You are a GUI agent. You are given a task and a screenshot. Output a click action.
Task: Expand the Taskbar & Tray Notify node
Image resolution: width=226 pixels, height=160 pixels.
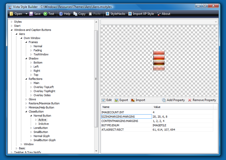[x=12, y=152]
